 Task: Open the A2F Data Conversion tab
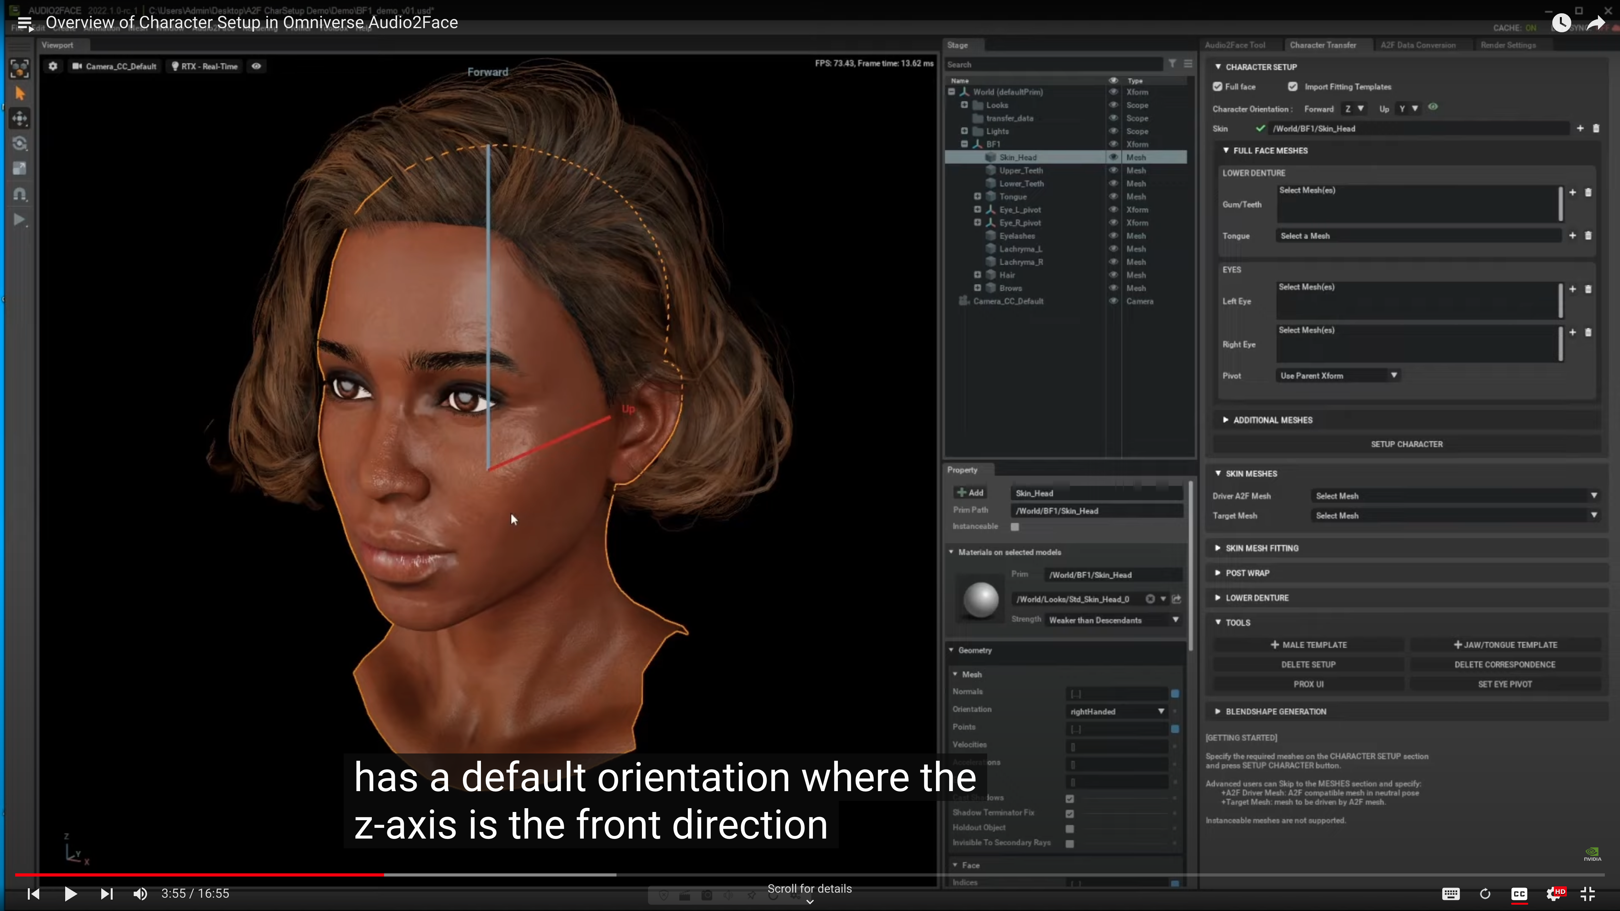click(x=1417, y=45)
